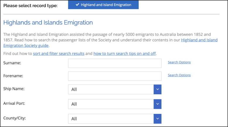The image size is (228, 127).
Task: Focus the Surname text field
Action: pyautogui.click(x=115, y=63)
